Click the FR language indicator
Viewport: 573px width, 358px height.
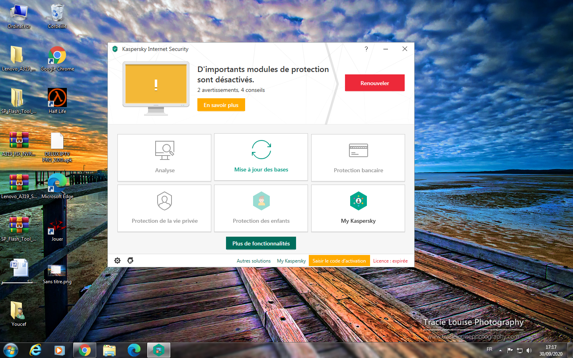(489, 349)
